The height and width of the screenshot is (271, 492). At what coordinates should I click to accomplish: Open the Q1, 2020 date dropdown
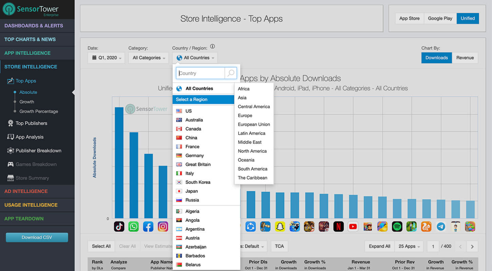pyautogui.click(x=106, y=58)
